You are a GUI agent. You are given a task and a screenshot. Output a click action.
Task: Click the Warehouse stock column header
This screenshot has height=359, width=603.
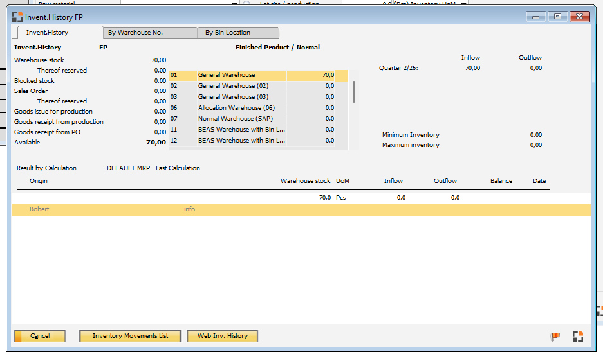(x=305, y=181)
